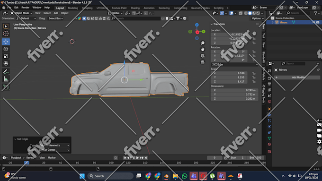
Task: Open Set Origin Center Median dropdown
Action: (x=54, y=150)
